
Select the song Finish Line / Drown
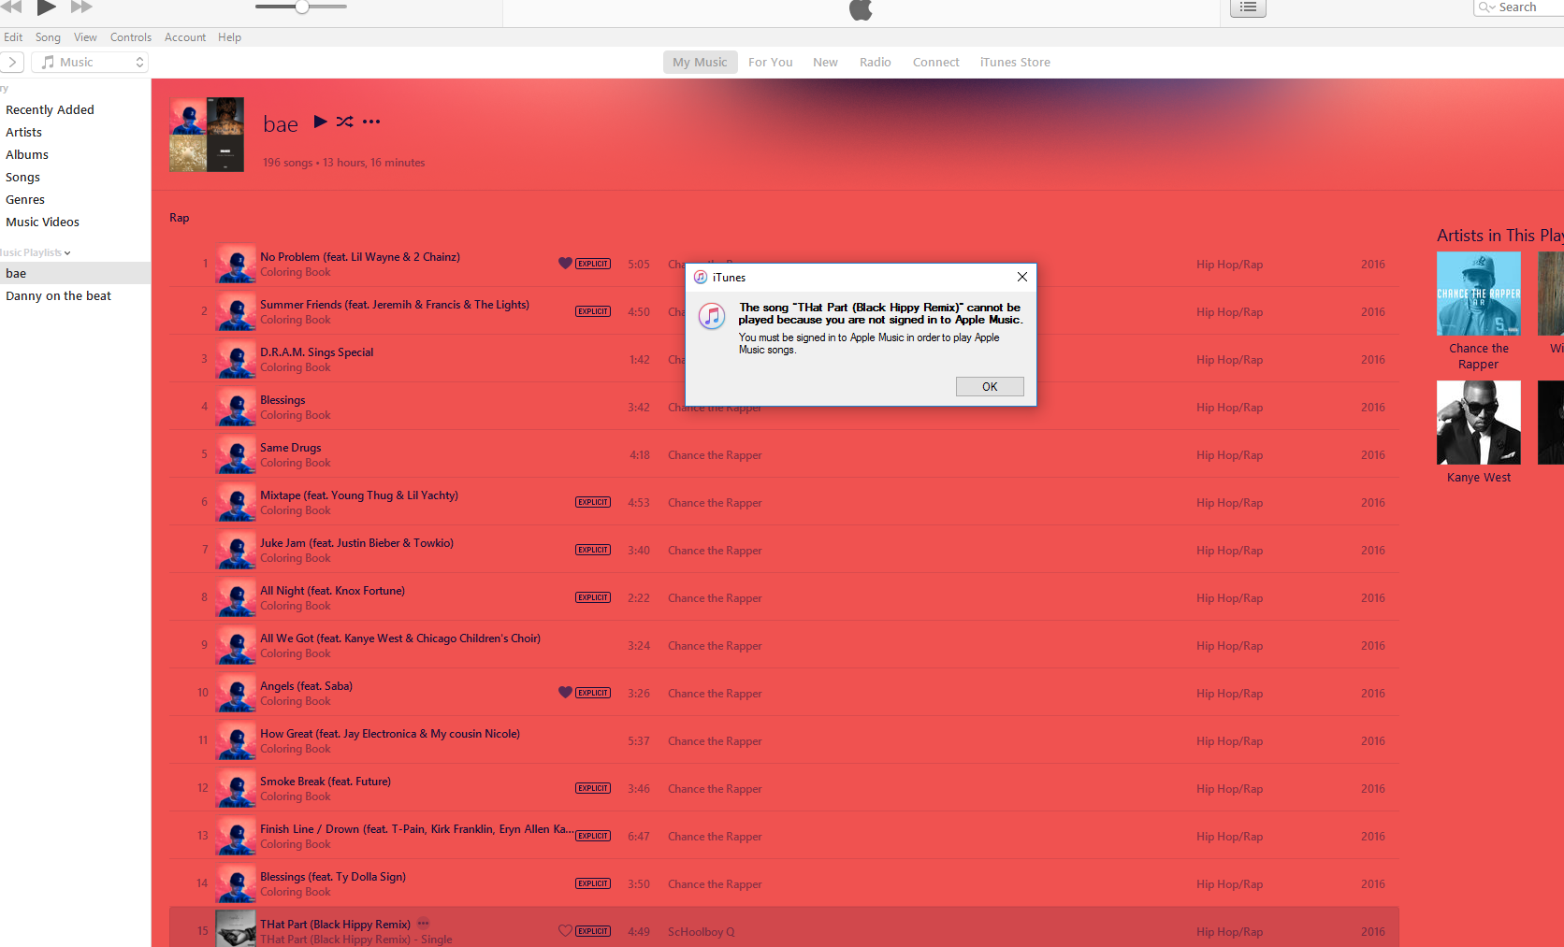[x=784, y=836]
